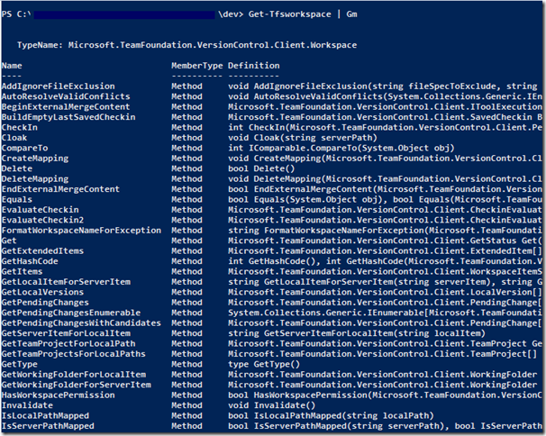Click the EvaluateCheckin2 method name
This screenshot has width=546, height=436.
pyautogui.click(x=41, y=220)
